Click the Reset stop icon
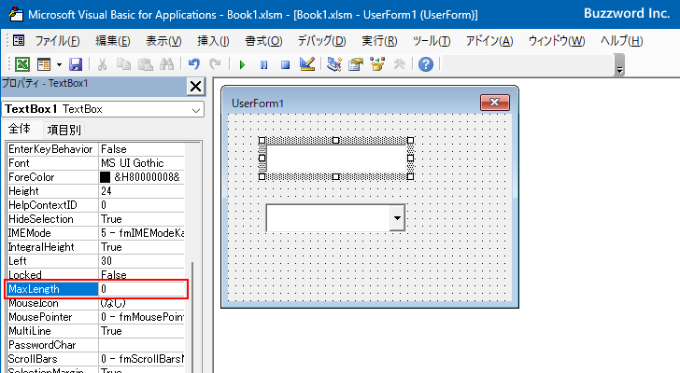The width and height of the screenshot is (680, 373). coord(285,65)
